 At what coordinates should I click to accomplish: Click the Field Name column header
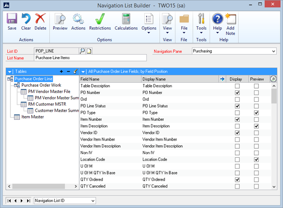110,79
